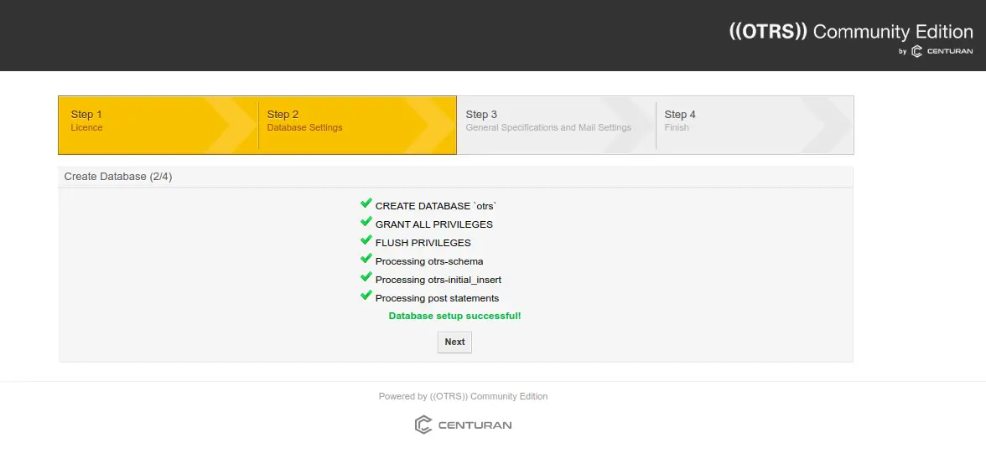Click the OTRS Community Edition header logo
The height and width of the screenshot is (474, 986).
[851, 31]
